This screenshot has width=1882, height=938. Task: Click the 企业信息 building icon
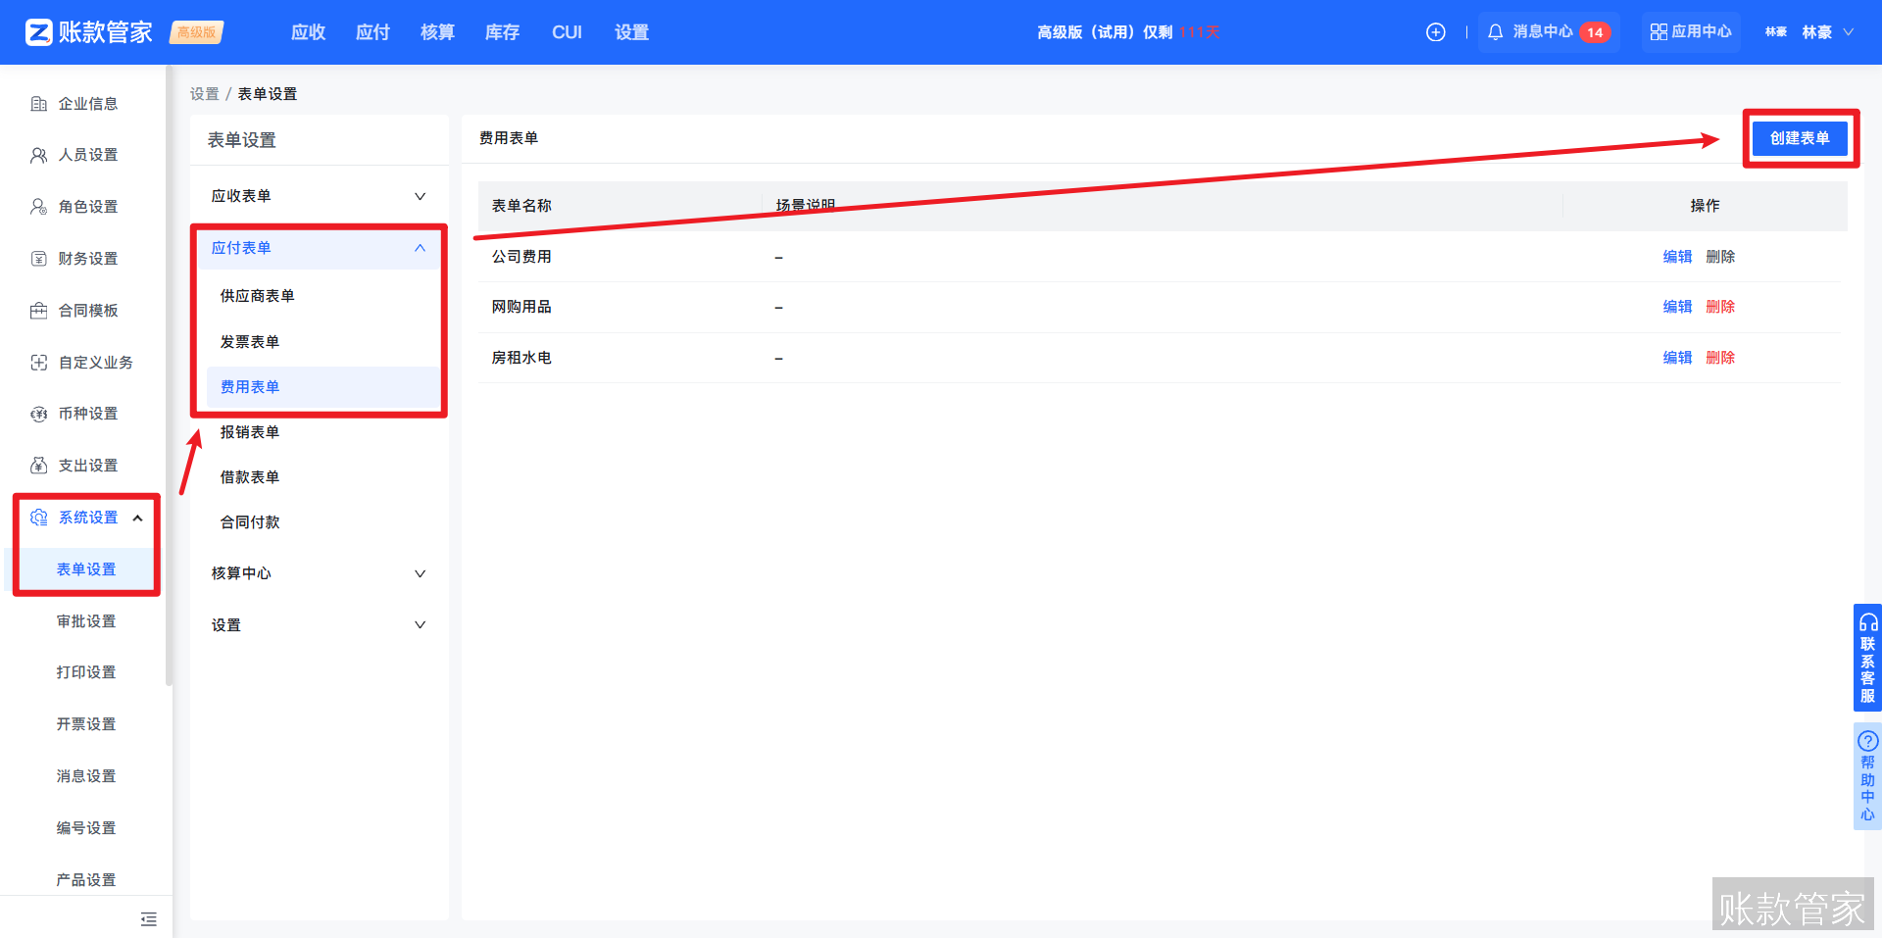point(38,104)
